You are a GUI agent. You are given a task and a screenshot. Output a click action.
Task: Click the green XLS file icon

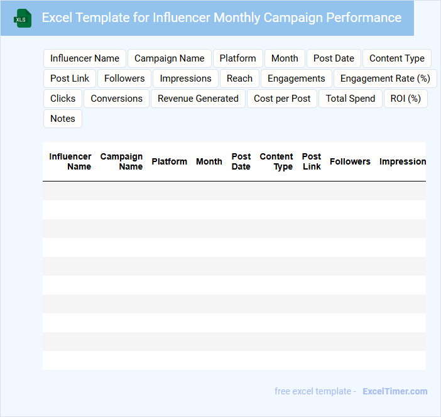[23, 18]
